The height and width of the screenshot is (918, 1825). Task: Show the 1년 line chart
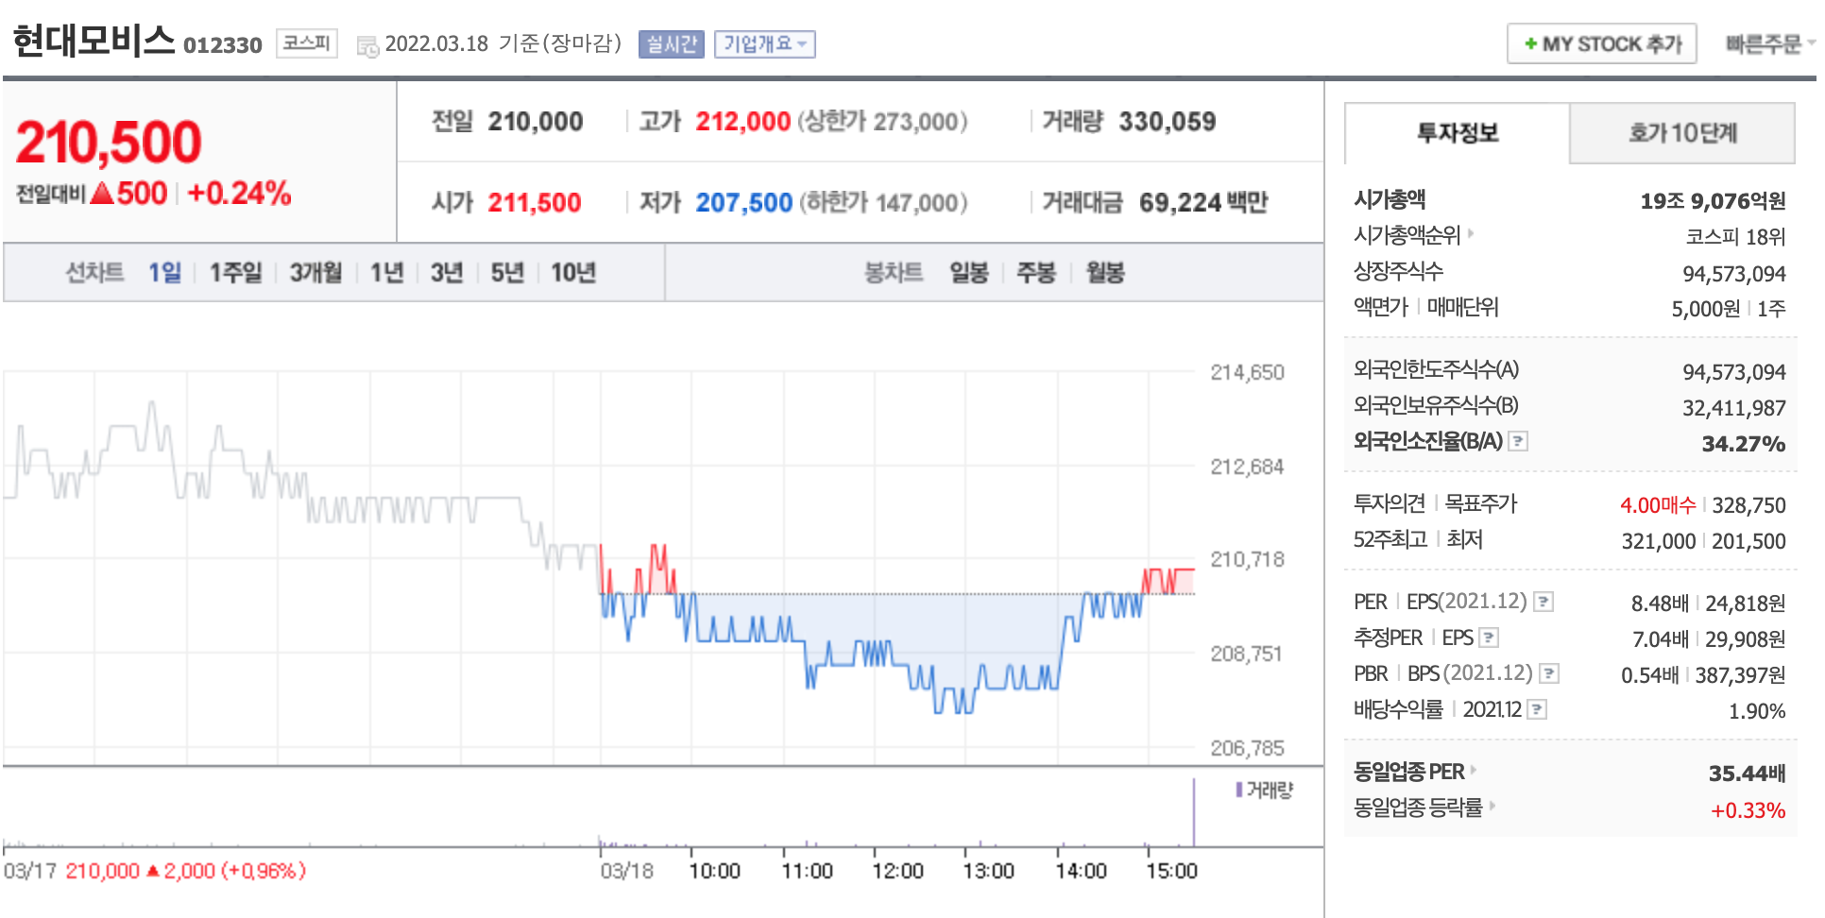click(x=387, y=273)
